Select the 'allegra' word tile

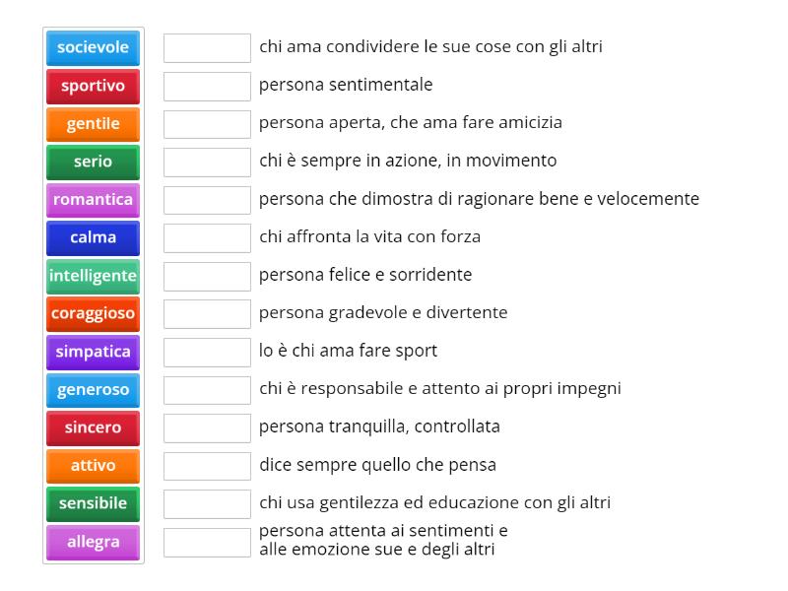[93, 542]
